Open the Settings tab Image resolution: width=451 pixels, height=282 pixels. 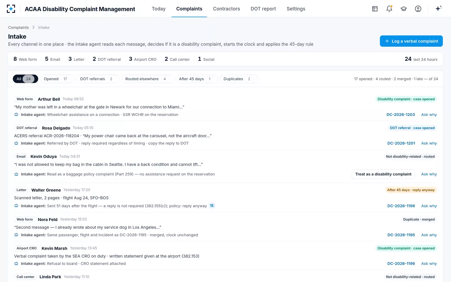[296, 9]
